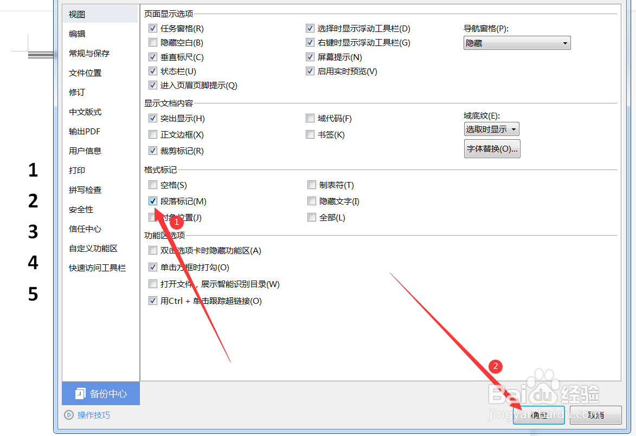Confirm with the 确定 button
This screenshot has width=636, height=436.
[x=538, y=415]
